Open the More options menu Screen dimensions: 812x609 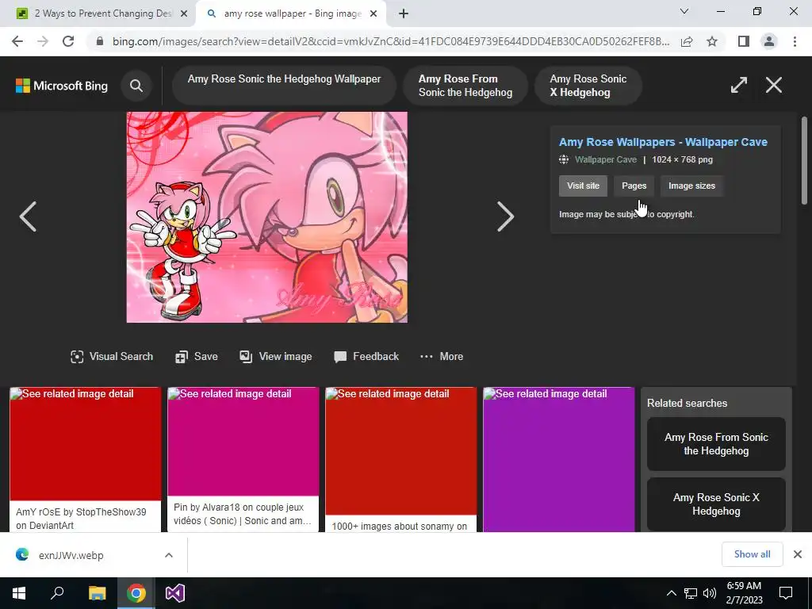pos(441,356)
